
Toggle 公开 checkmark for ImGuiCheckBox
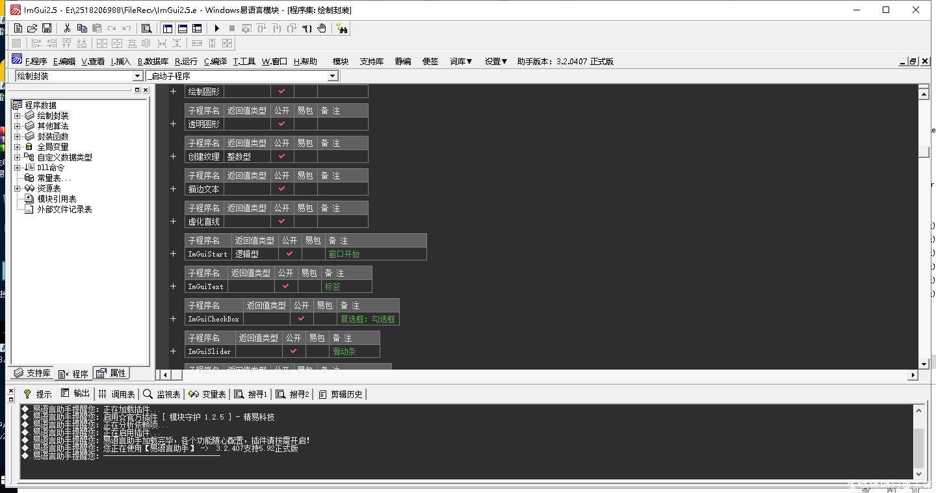click(302, 319)
